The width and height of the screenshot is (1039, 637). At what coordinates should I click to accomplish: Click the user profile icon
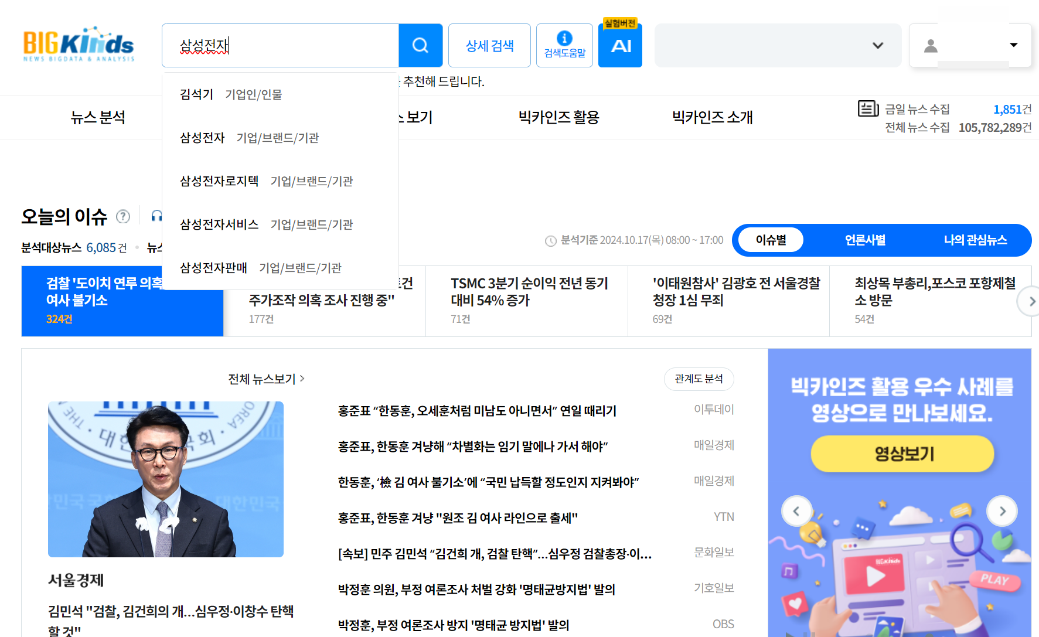(x=931, y=45)
